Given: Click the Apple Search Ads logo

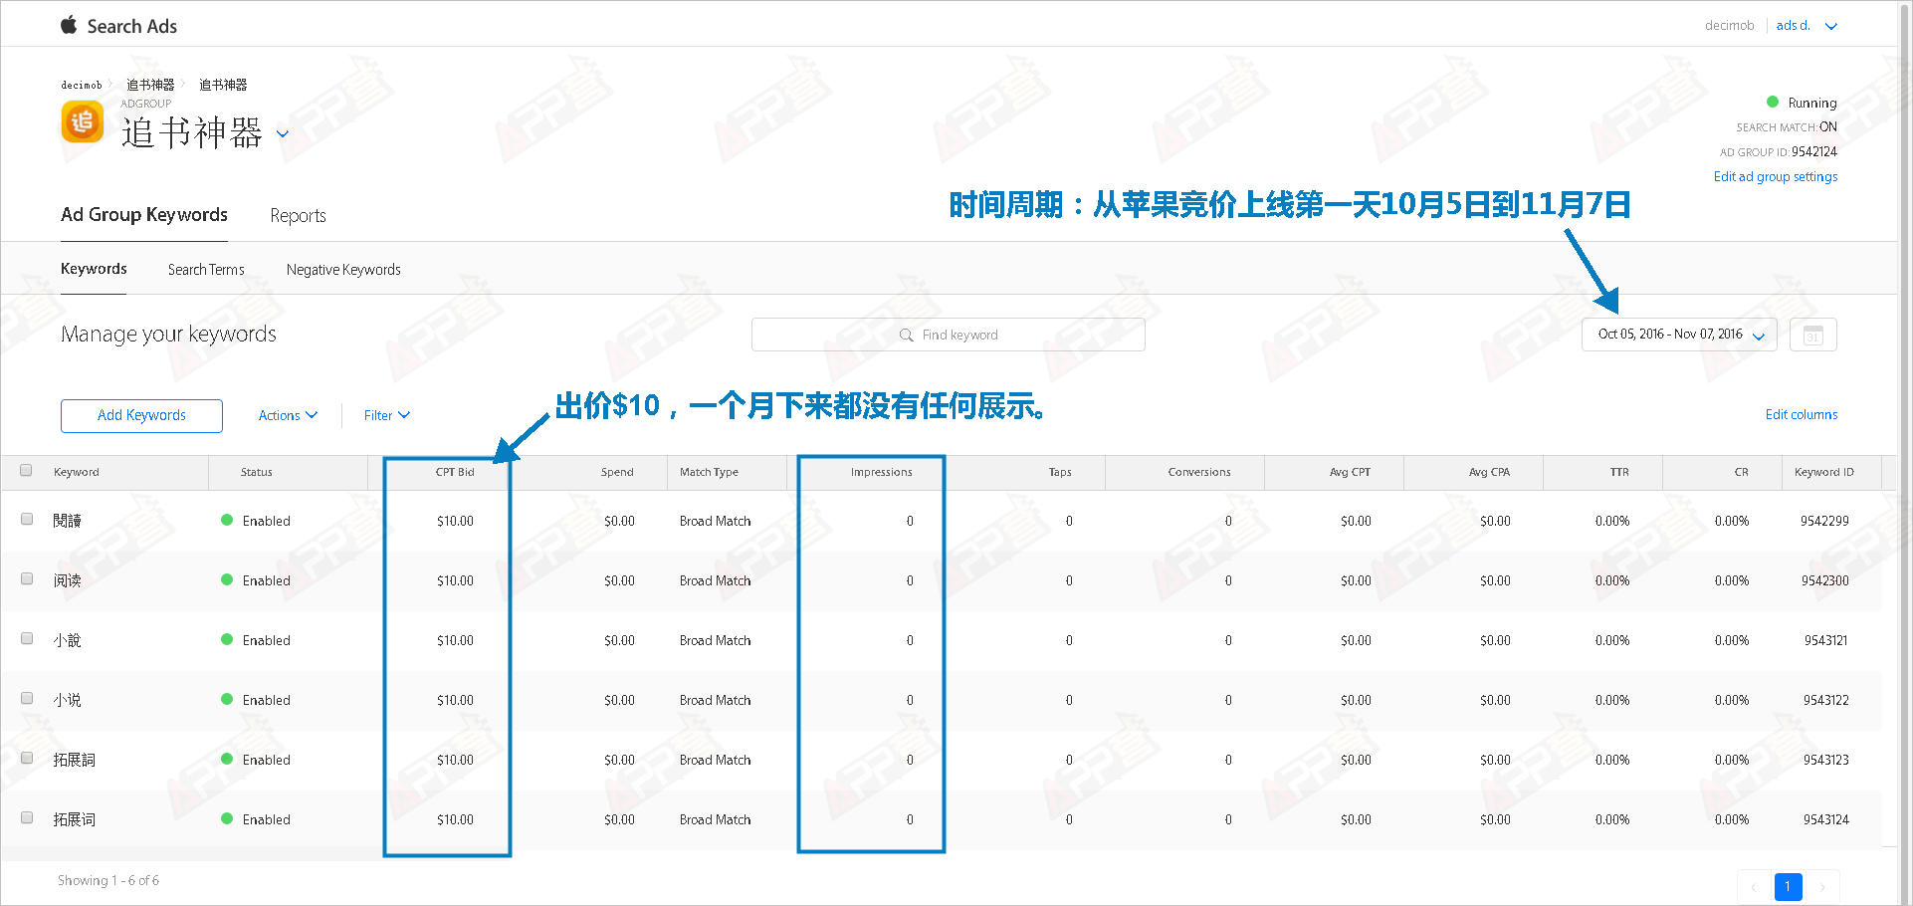Looking at the screenshot, I should click(69, 25).
